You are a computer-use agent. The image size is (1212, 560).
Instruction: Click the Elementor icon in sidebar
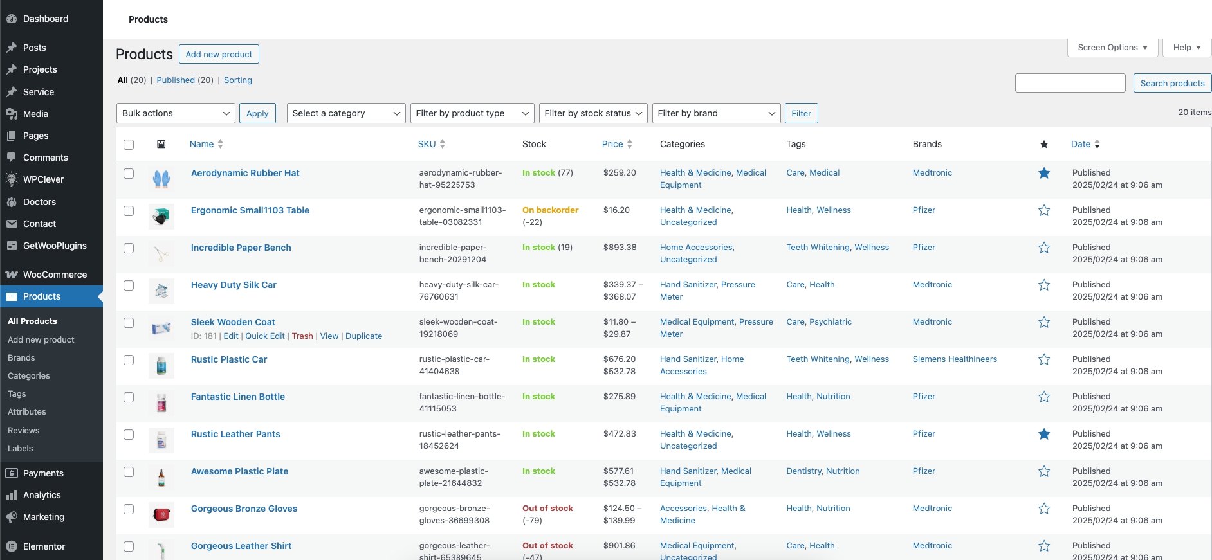tap(12, 546)
